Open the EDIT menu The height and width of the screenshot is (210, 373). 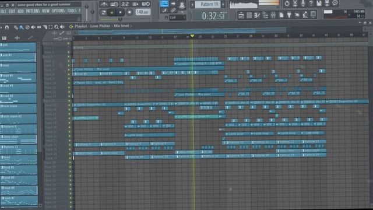pos(12,11)
